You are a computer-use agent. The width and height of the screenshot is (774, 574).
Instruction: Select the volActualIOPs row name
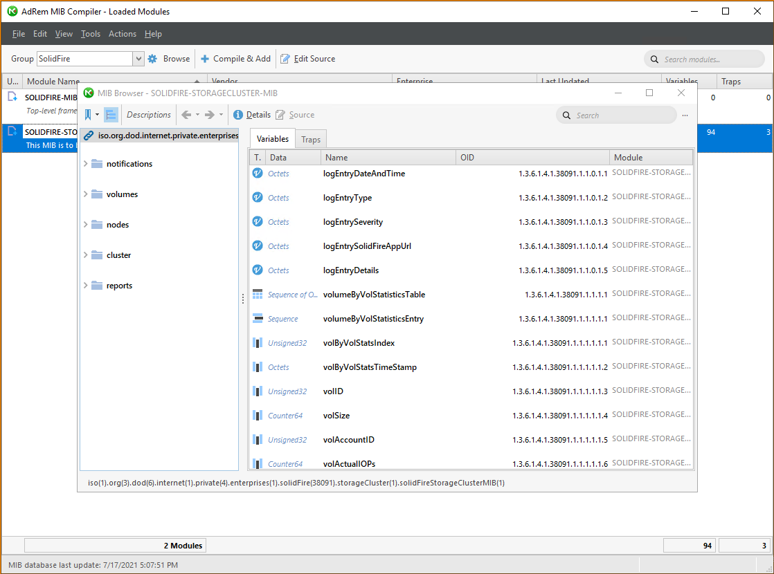pos(349,464)
